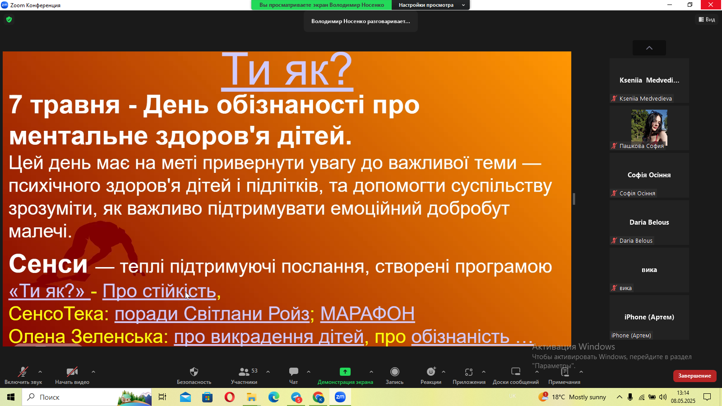Open File Explorer in taskbar
Viewport: 722px width, 406px height.
252,397
